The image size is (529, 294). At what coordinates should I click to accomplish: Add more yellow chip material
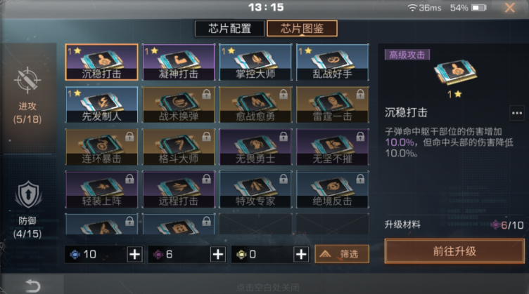pos(301,254)
